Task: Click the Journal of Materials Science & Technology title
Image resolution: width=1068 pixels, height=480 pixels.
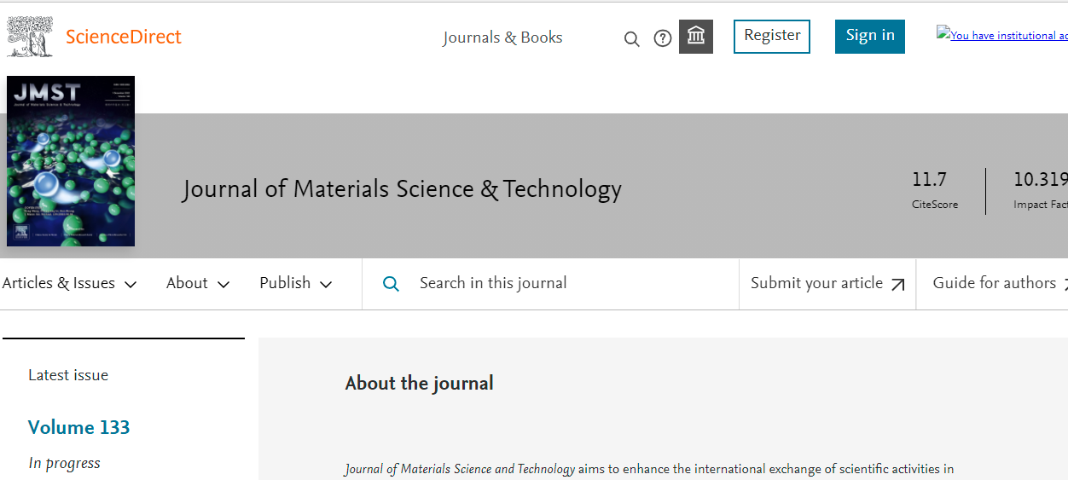Action: [402, 188]
